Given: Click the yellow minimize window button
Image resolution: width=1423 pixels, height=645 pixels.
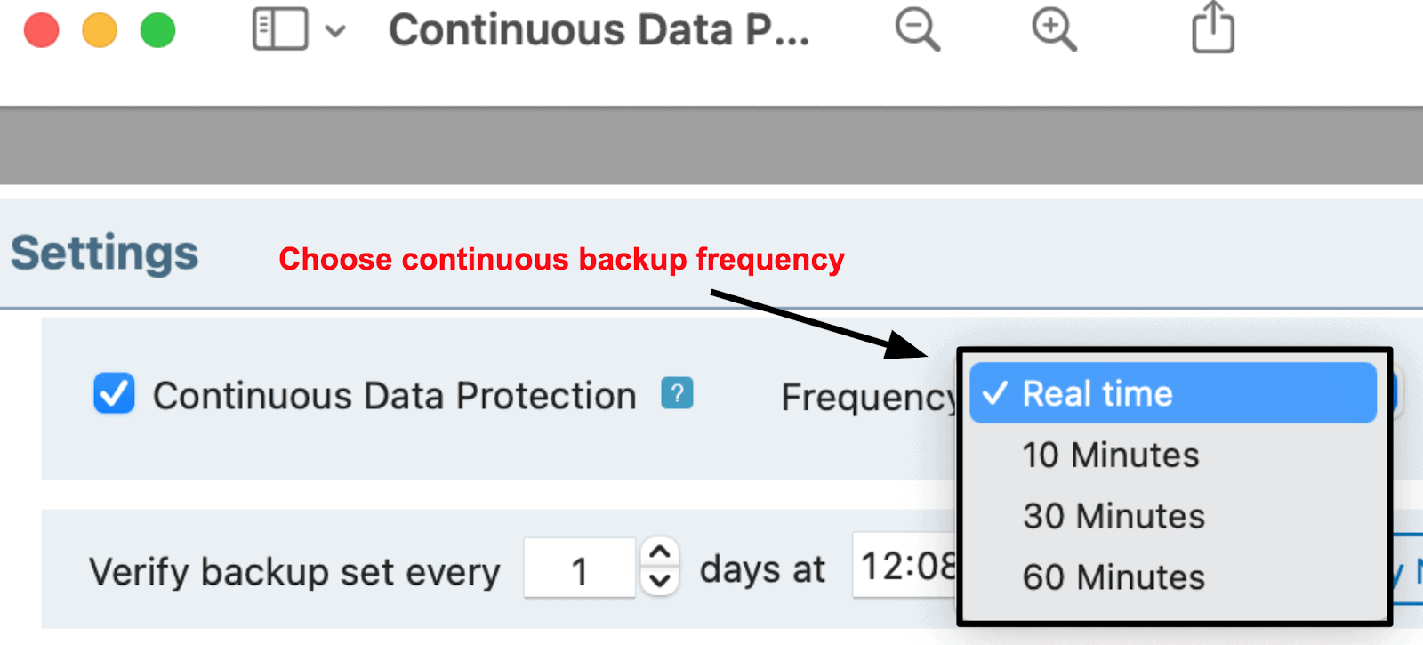Looking at the screenshot, I should (100, 30).
